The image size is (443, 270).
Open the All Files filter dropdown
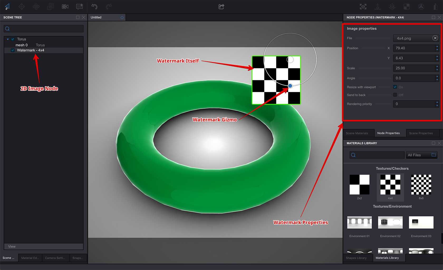(421, 155)
